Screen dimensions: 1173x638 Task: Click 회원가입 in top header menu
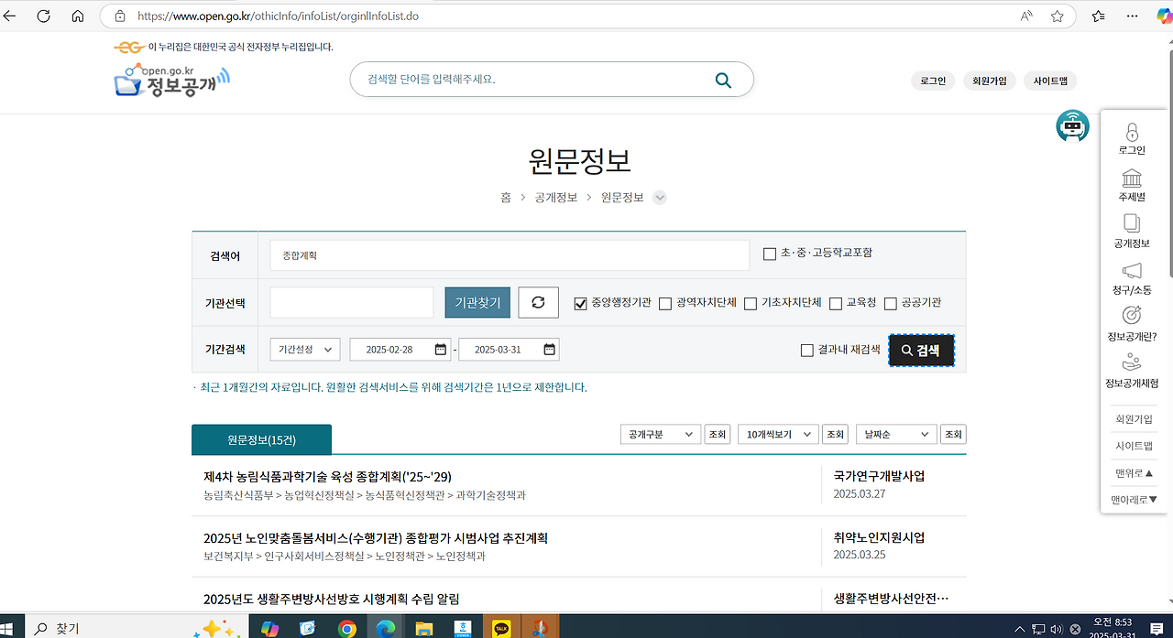(x=990, y=81)
